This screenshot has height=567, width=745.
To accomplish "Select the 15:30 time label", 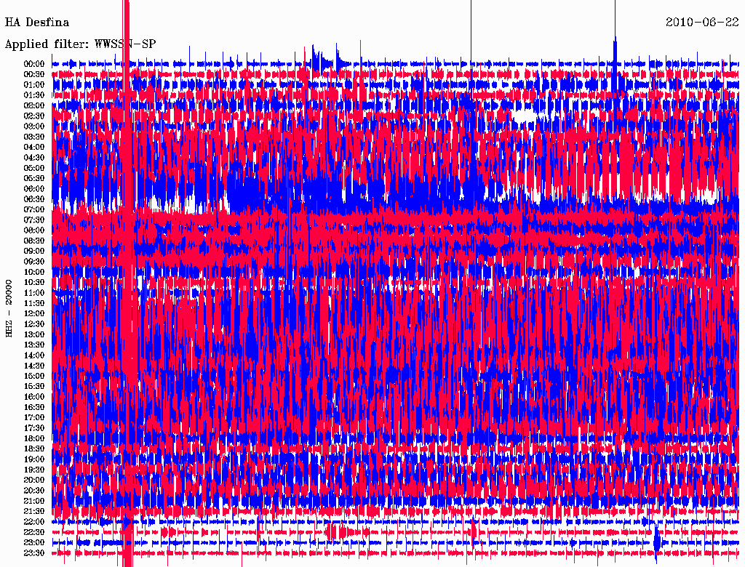I will 34,387.
